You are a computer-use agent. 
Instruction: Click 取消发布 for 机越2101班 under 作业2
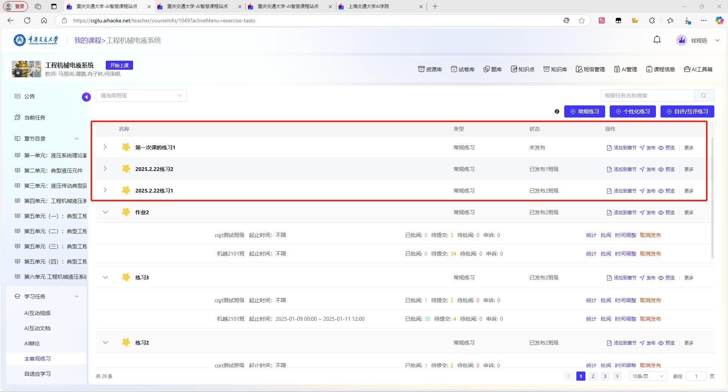pos(650,254)
